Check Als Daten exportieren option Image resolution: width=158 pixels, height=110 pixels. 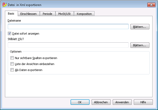click(12, 70)
